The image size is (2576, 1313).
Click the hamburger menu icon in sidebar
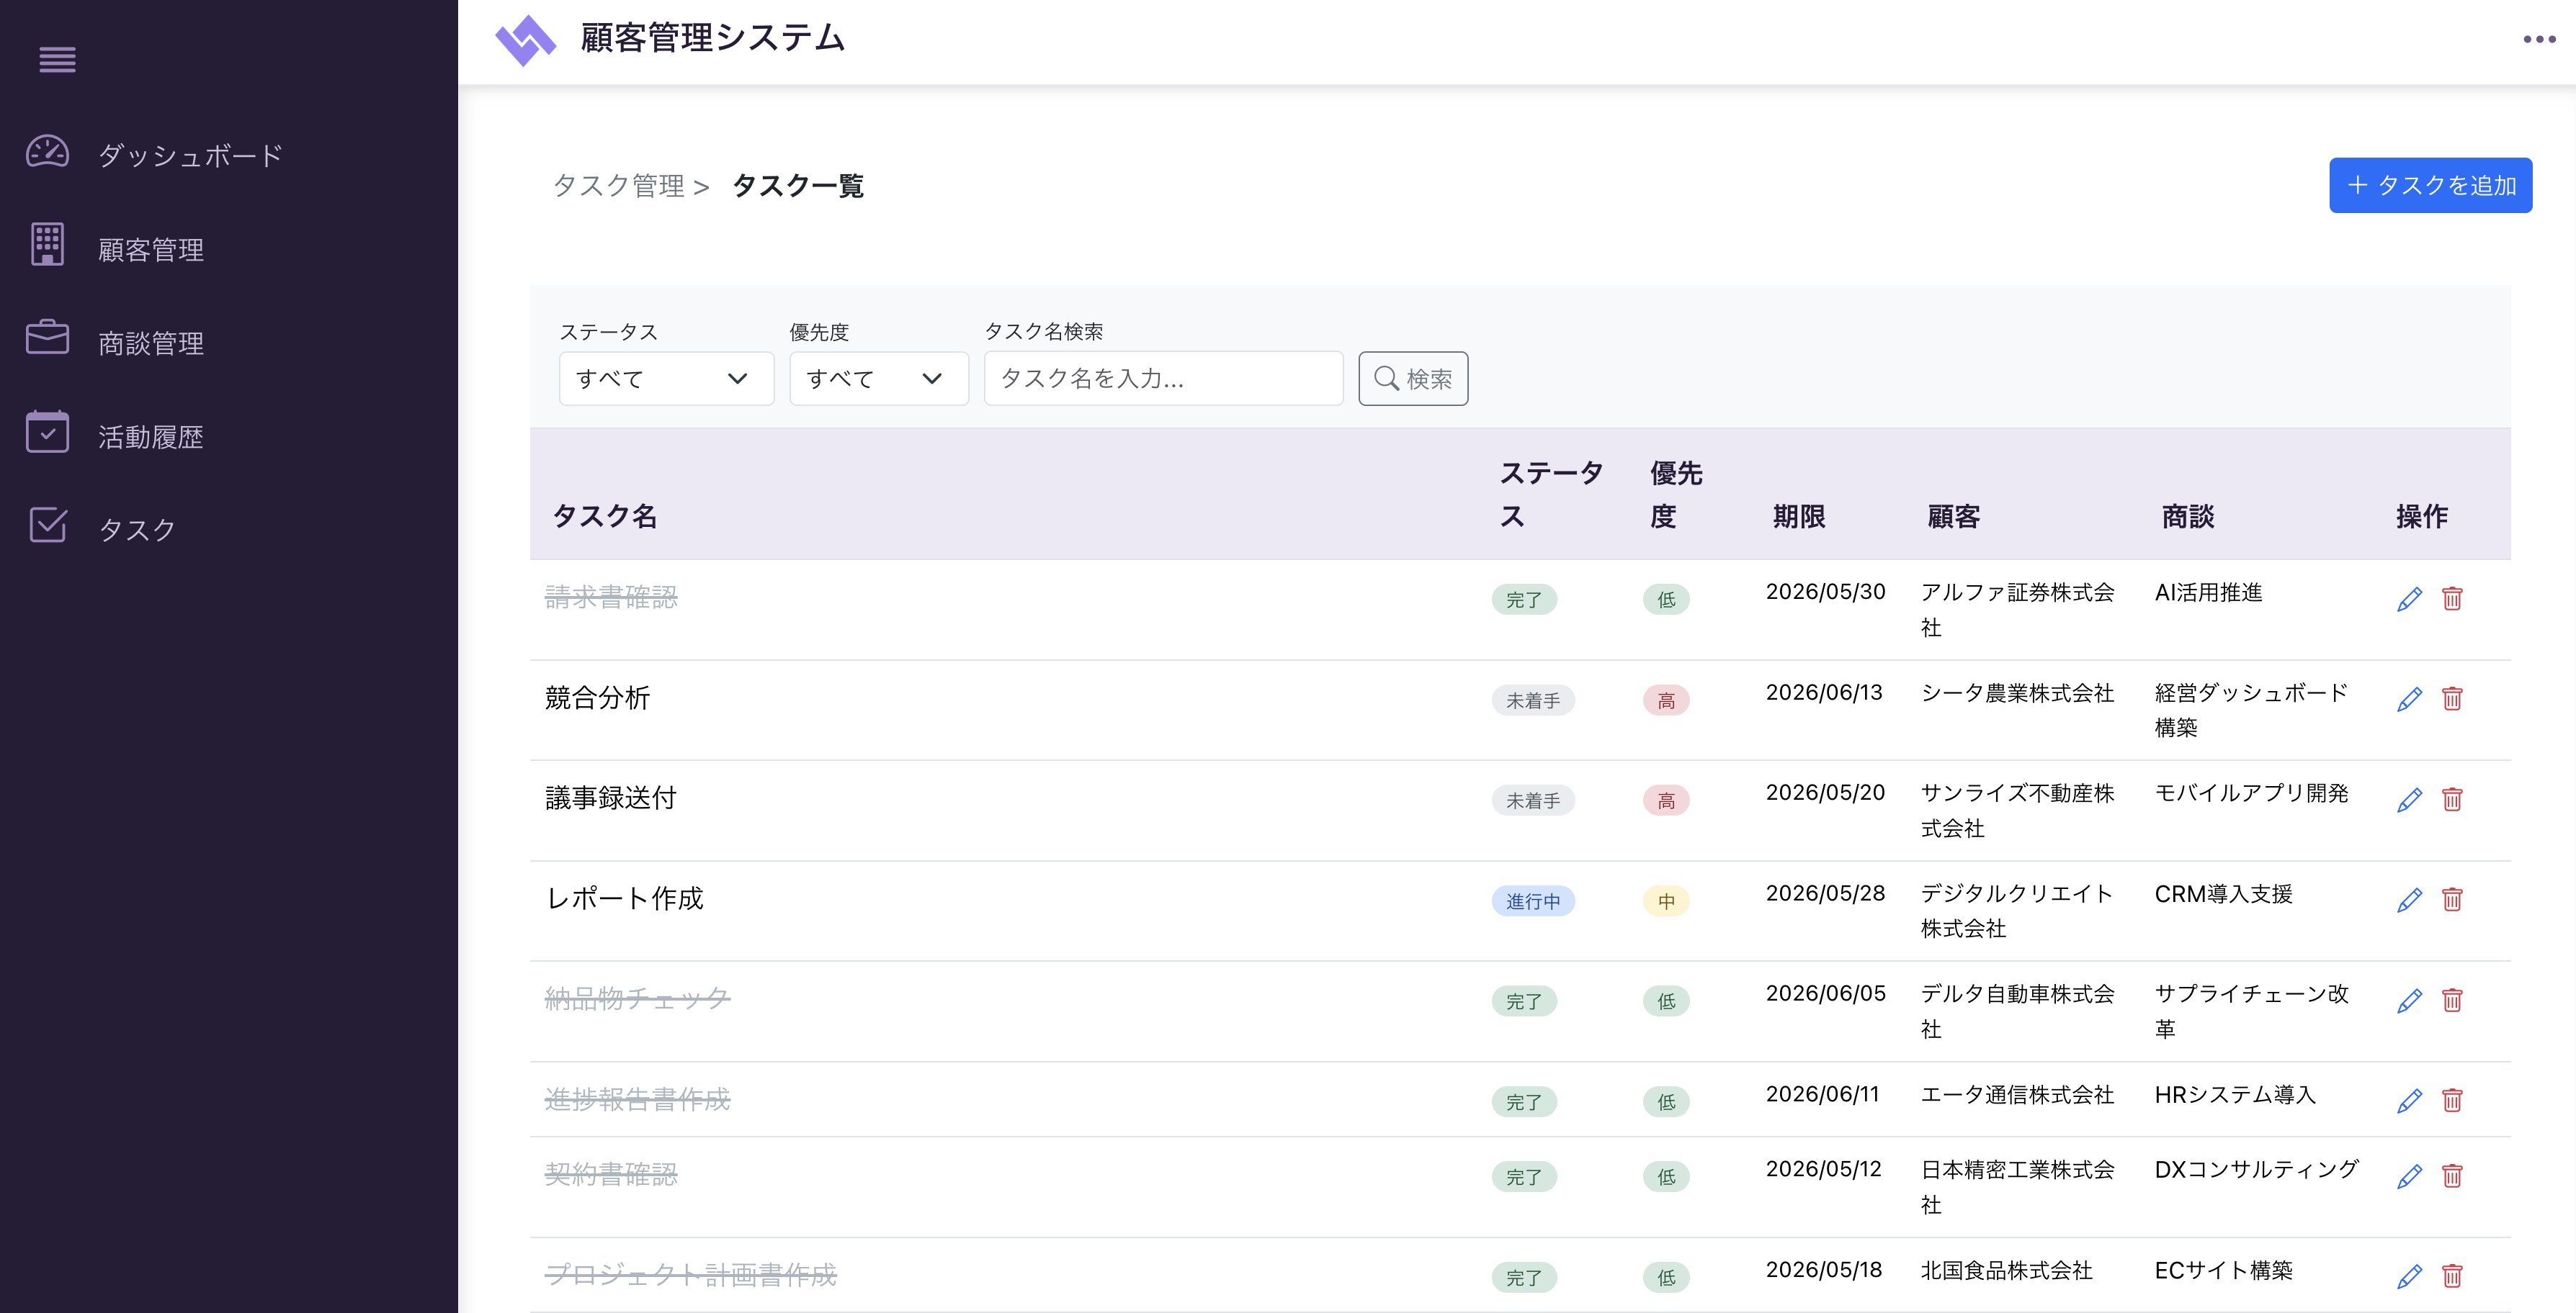point(57,60)
